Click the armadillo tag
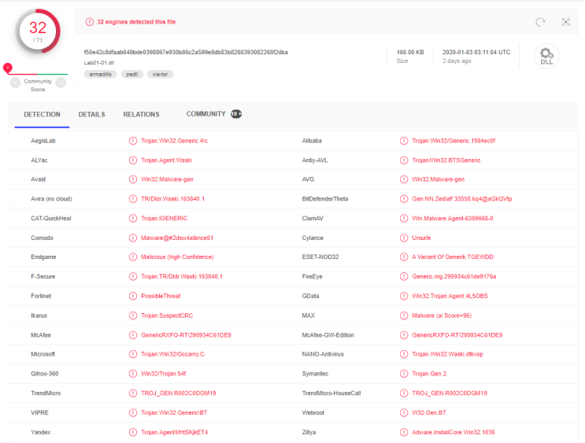Image resolution: width=585 pixels, height=443 pixels. click(100, 74)
